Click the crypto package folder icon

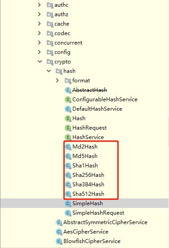(50, 62)
